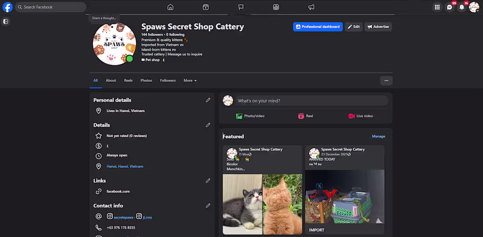Click the Always open clock icon

(98, 156)
